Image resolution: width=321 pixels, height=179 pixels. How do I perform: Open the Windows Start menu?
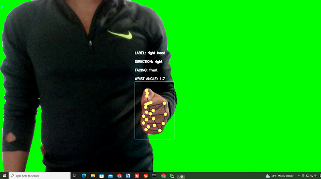4,176
